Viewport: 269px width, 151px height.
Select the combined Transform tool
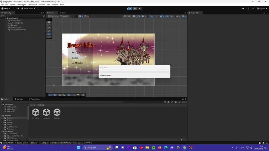(49, 37)
